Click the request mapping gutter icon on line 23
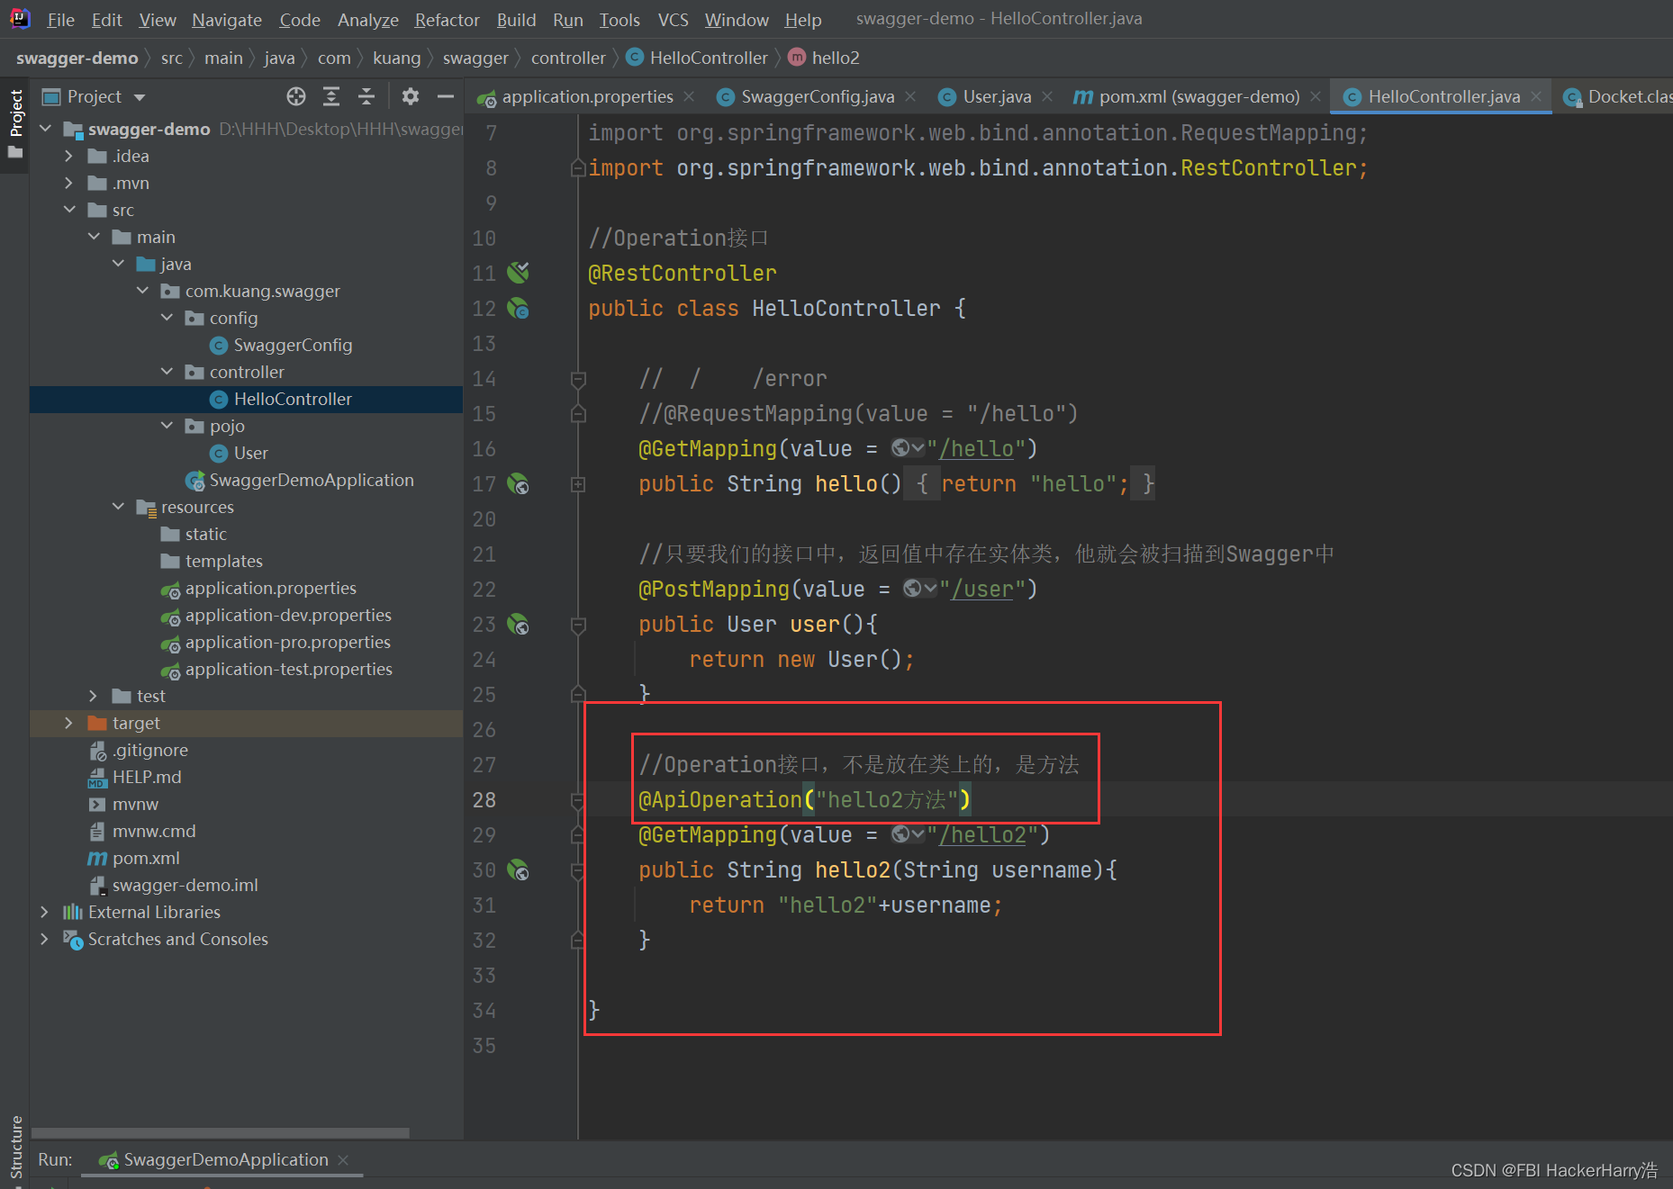This screenshot has width=1673, height=1189. point(518,625)
